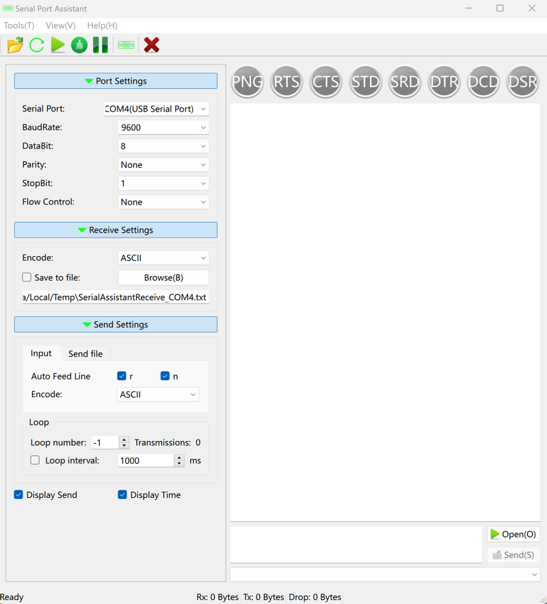
Task: Toggle the RTS signal indicator
Action: pos(286,81)
